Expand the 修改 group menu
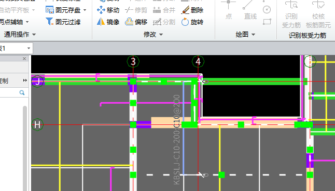This screenshot has height=191, width=335. [x=161, y=35]
